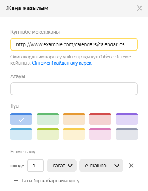Select the checked blue color swatch
The image size is (148, 191).
click(x=21, y=119)
